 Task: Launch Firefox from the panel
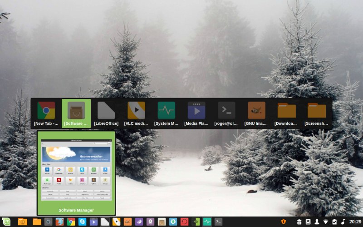[59, 222]
